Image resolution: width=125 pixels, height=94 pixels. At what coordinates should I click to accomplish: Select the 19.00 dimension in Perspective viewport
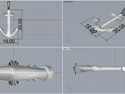click(91, 28)
